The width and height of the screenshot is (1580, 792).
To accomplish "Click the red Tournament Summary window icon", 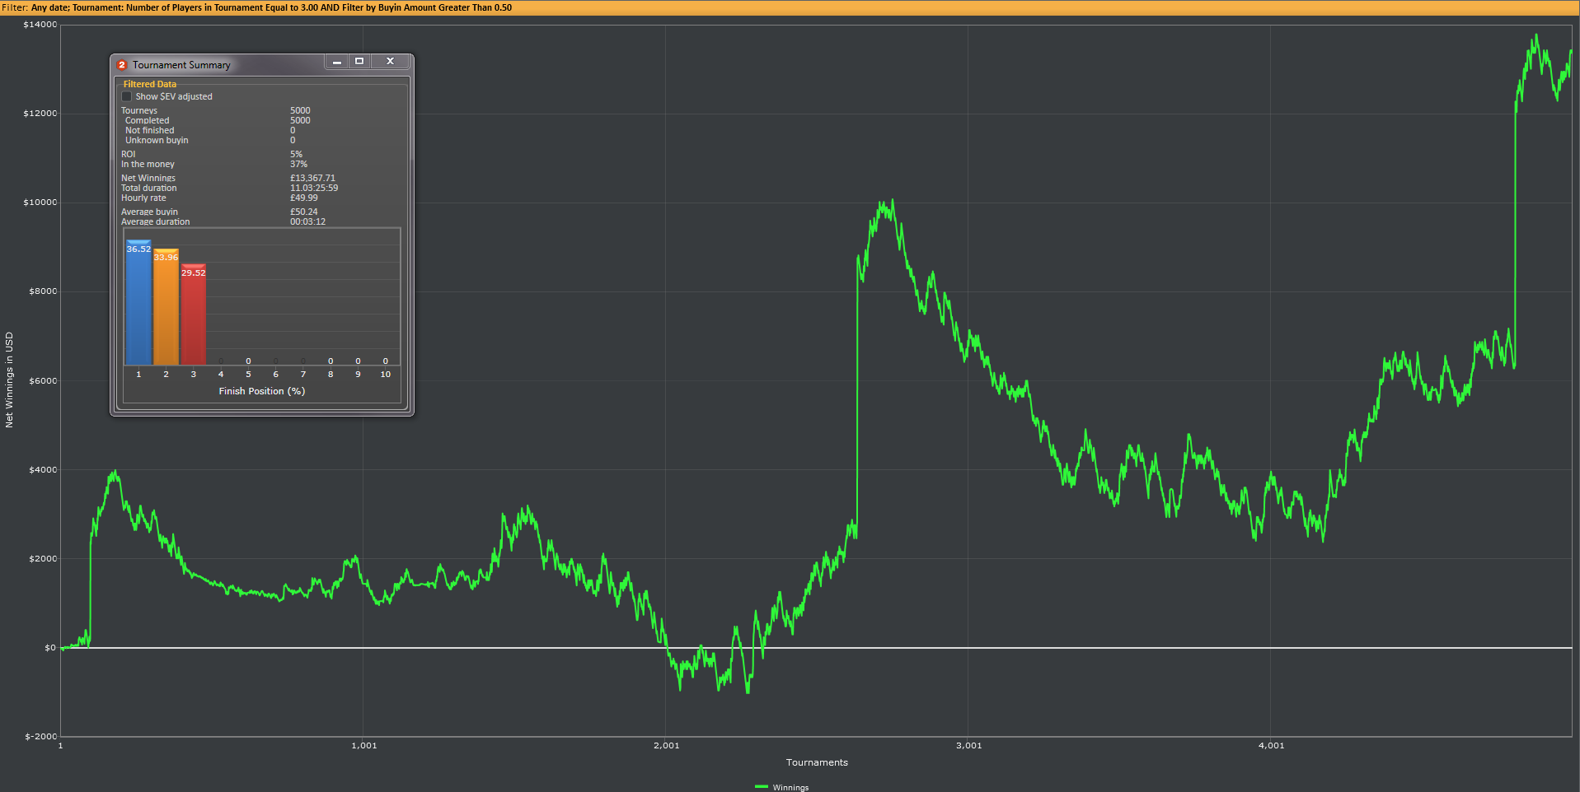I will click(122, 65).
